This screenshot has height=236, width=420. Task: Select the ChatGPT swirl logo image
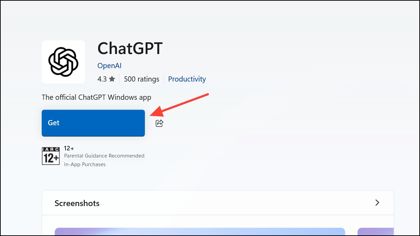click(63, 62)
